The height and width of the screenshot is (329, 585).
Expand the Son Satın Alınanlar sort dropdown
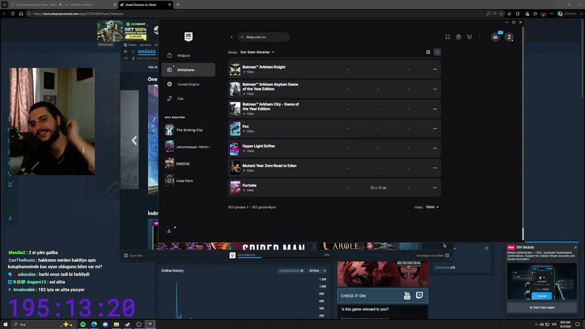[257, 52]
